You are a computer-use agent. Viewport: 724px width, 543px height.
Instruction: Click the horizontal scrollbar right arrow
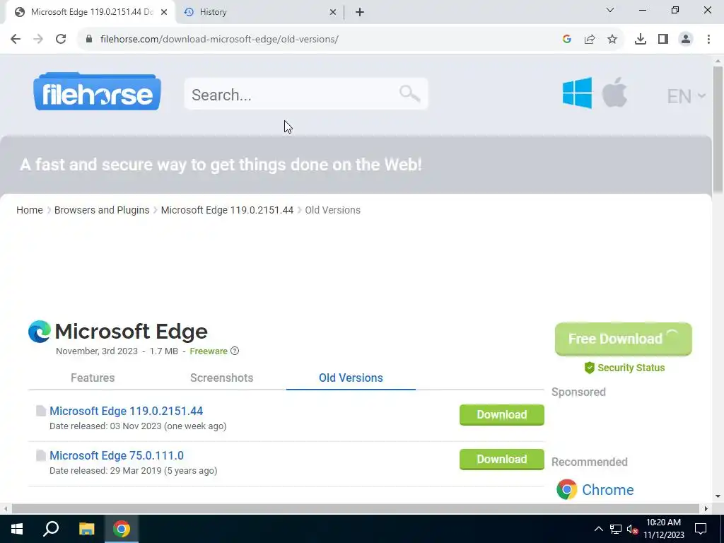(706, 508)
